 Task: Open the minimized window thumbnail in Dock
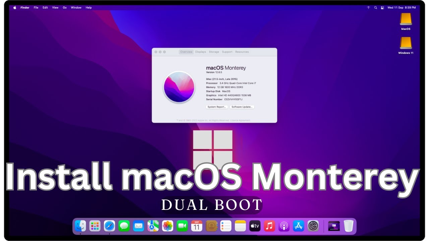pyautogui.click(x=334, y=226)
